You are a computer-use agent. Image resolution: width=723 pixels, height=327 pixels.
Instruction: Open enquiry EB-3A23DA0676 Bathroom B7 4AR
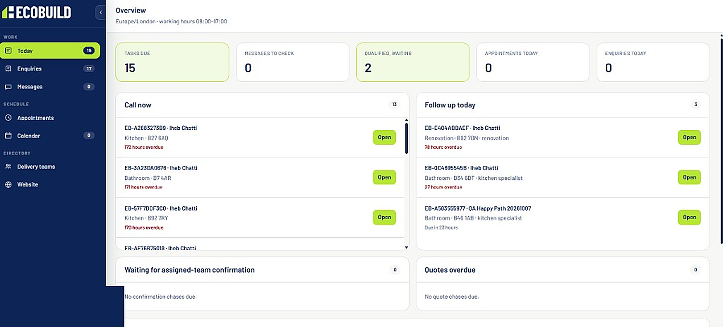(x=384, y=177)
